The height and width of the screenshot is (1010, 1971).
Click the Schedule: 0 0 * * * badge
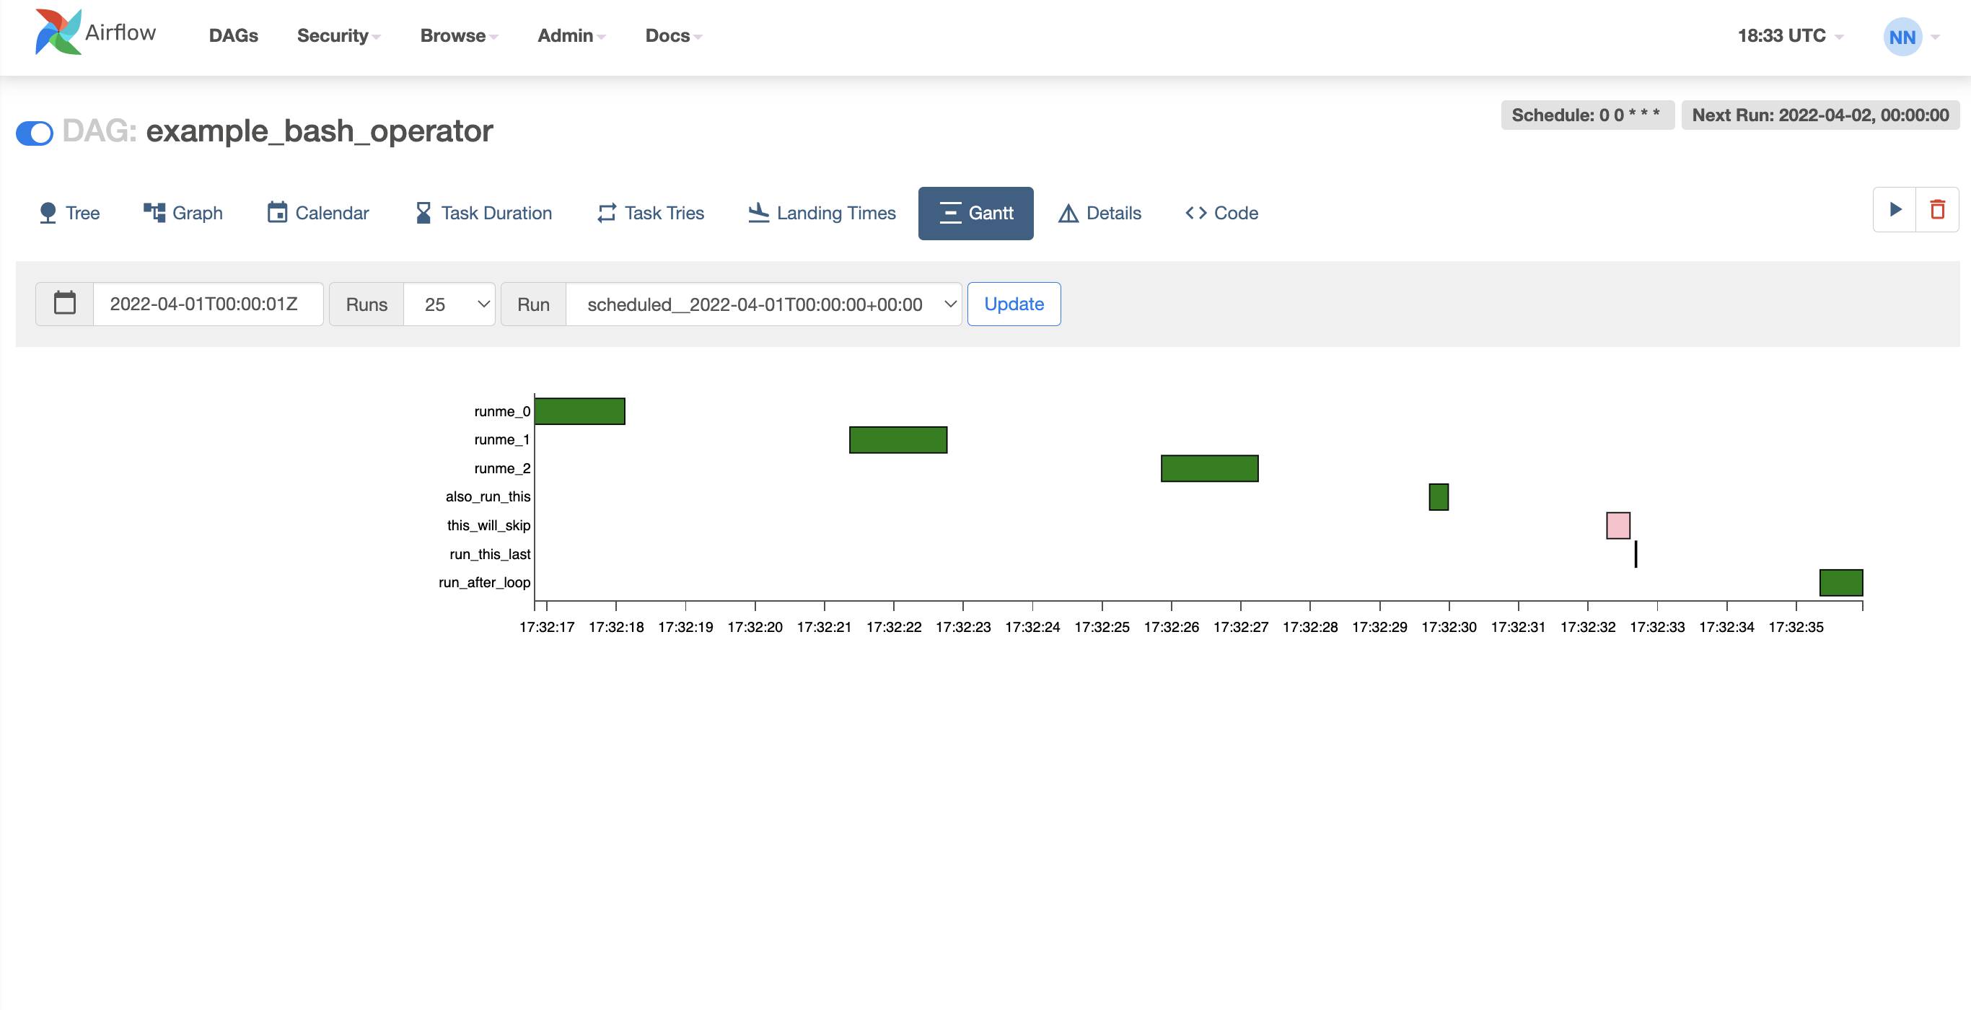[1587, 115]
